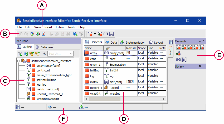Click the horizontal scrollbar in elements table
Image resolution: width=224 pixels, height=124 pixels.
[105, 99]
